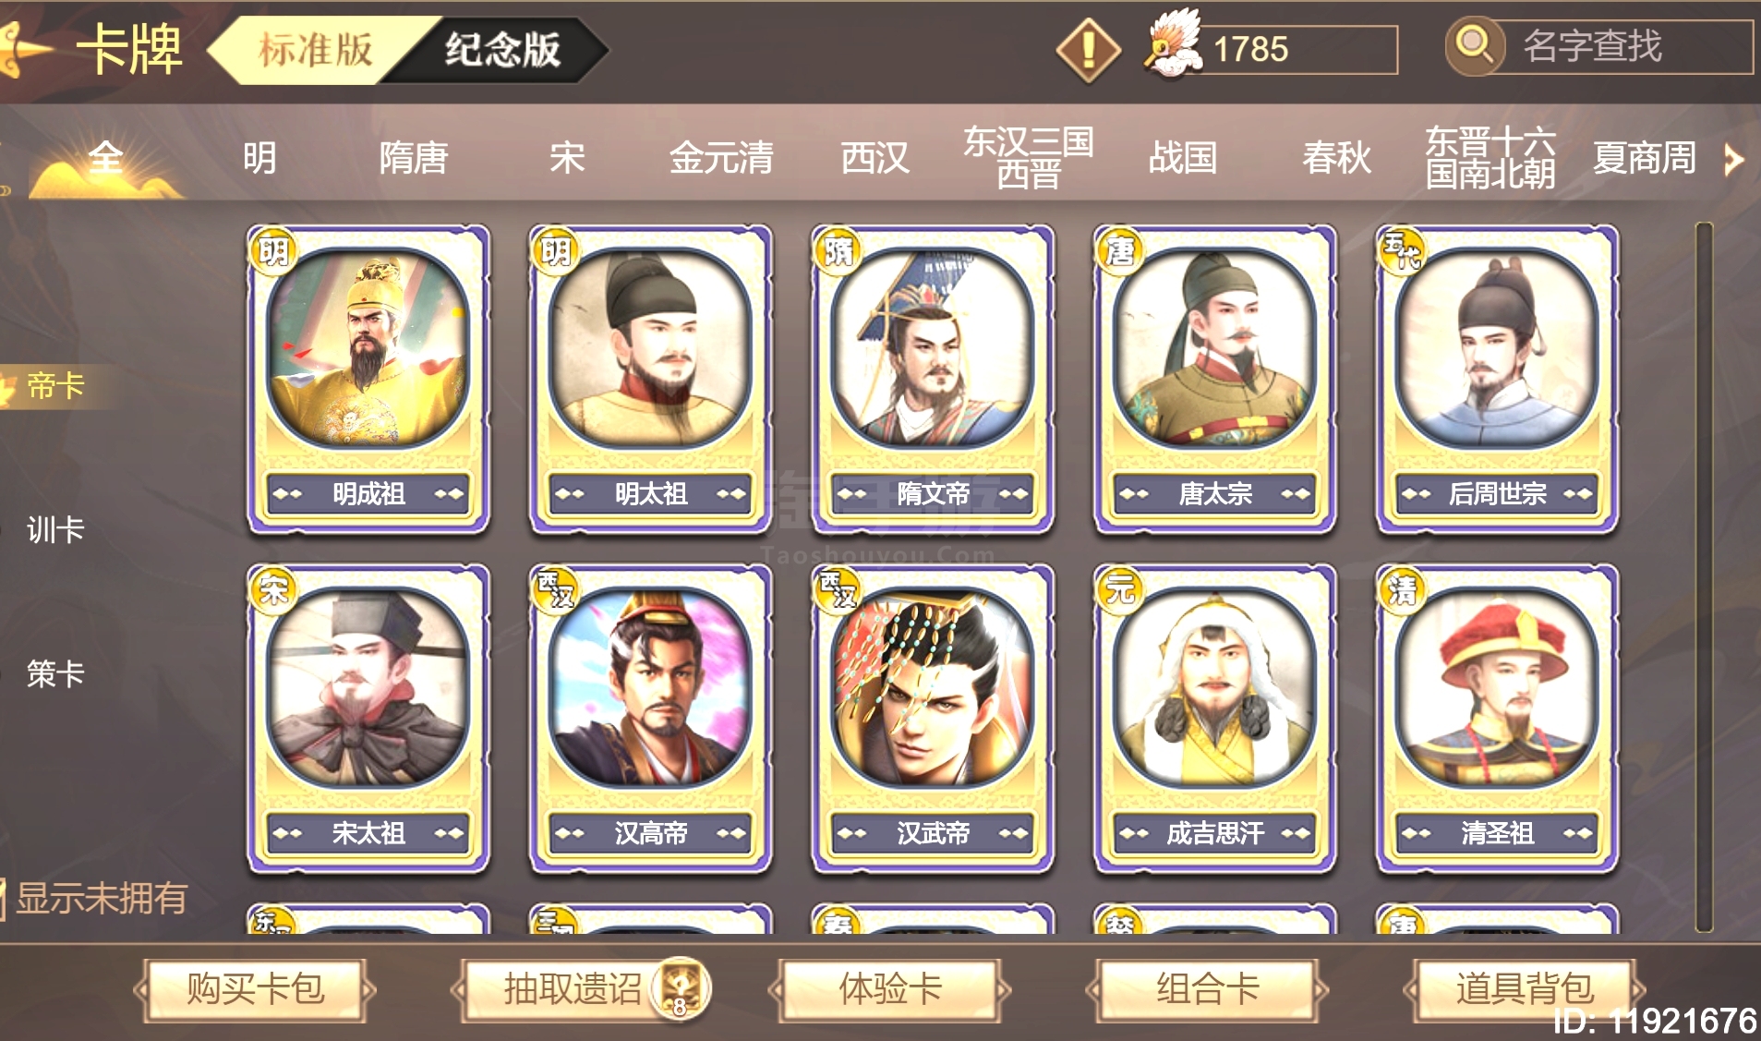Expand more dynasty tabs with right arrow
This screenshot has width=1761, height=1041.
pos(1735,160)
